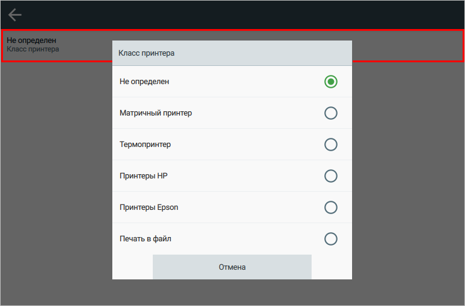Screen dimensions: 465x306
Task: Click the Печать в файл label
Action: (146, 239)
